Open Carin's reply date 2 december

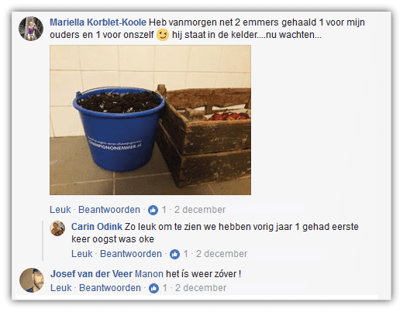222,254
